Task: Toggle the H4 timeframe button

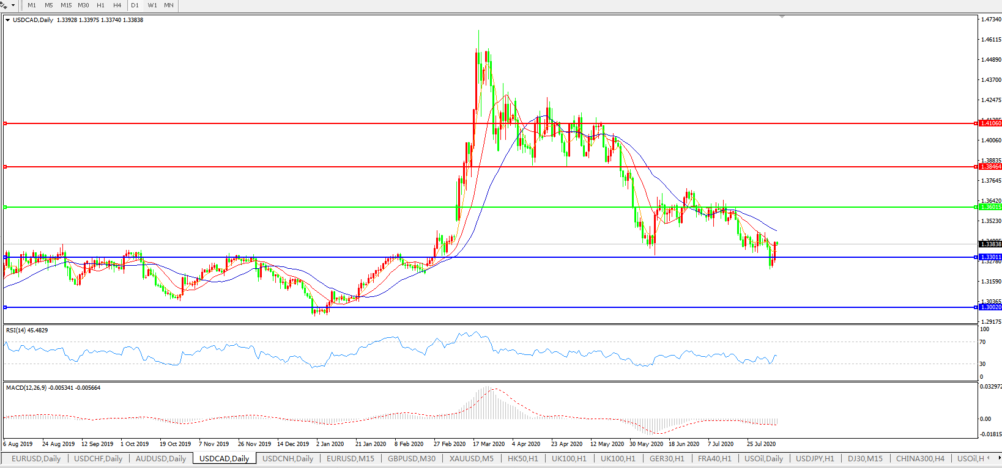Action: pyautogui.click(x=117, y=5)
